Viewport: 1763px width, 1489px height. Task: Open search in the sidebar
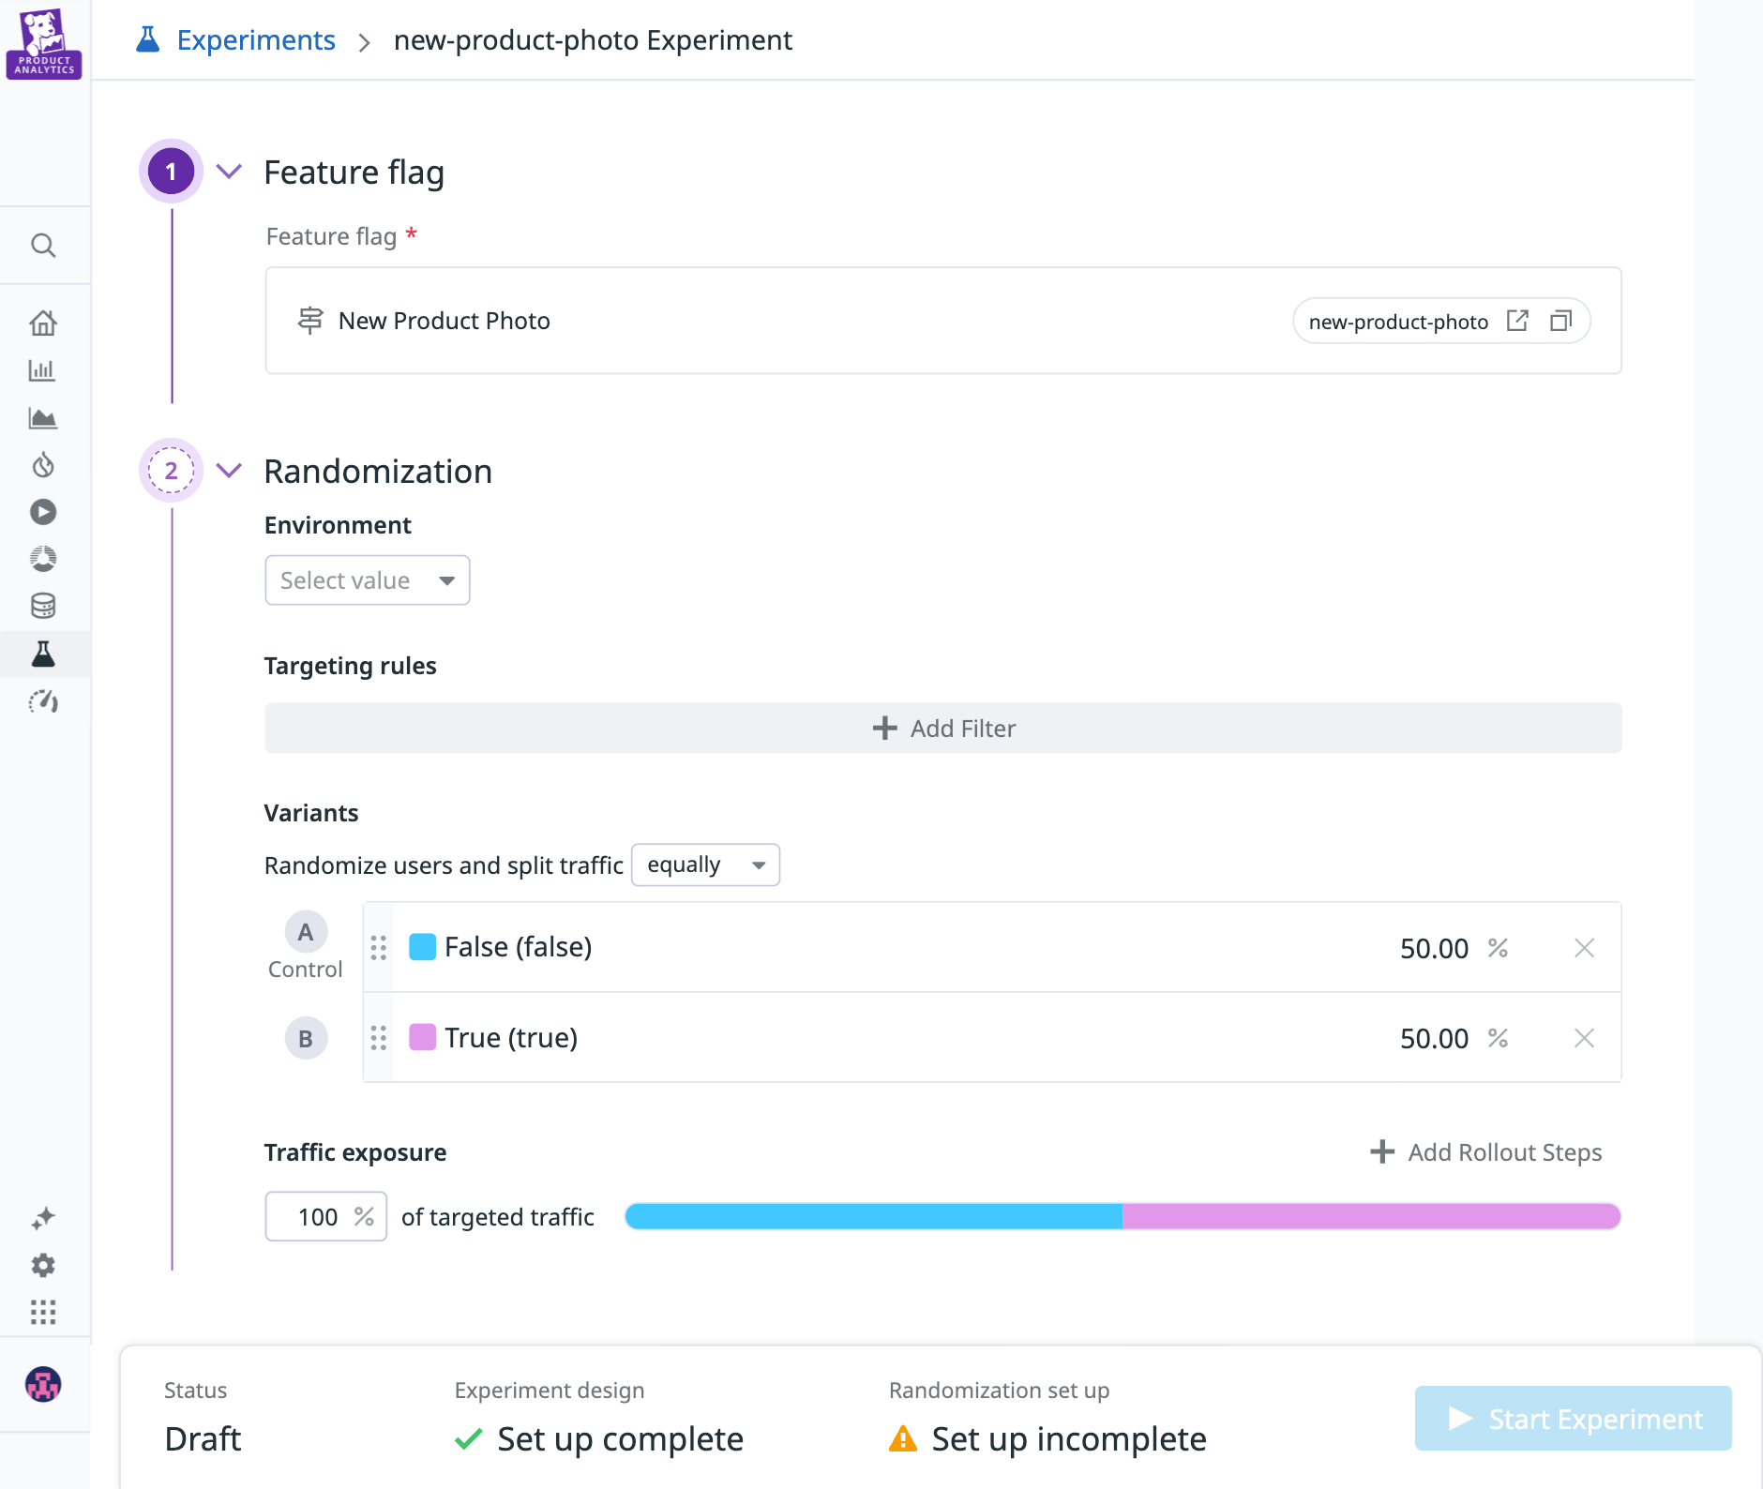(x=43, y=245)
